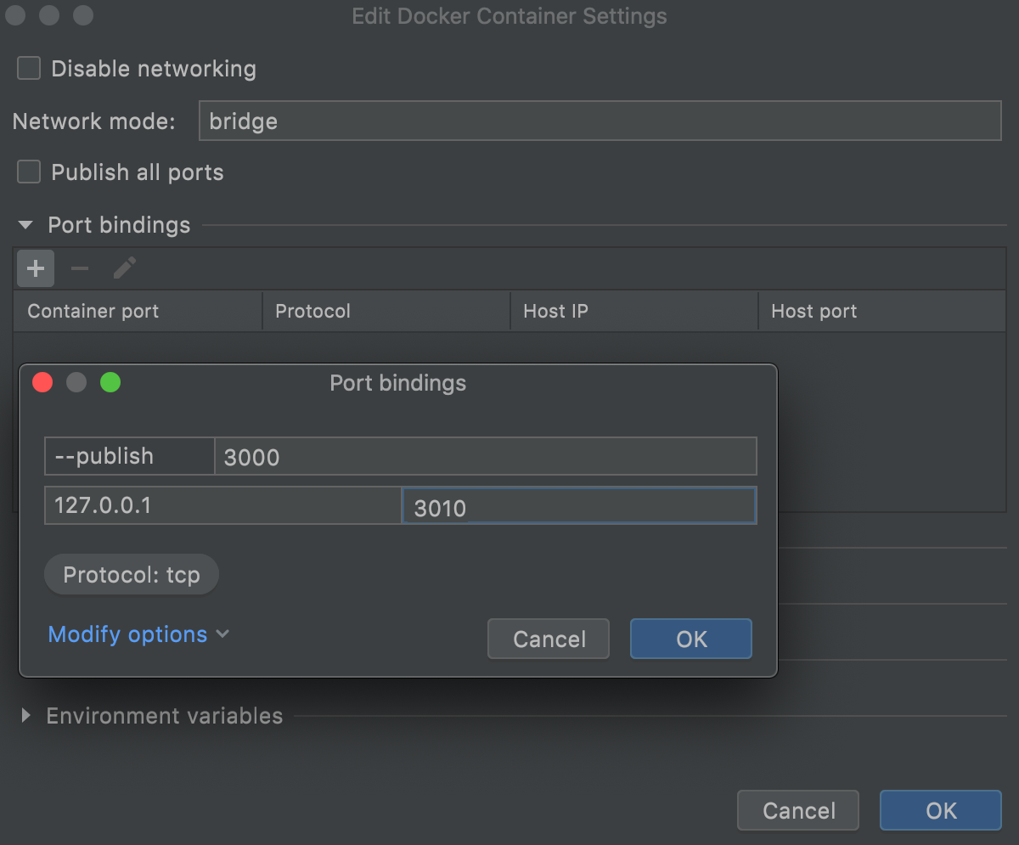
Task: Add a new port binding with the plus icon
Action: click(35, 268)
